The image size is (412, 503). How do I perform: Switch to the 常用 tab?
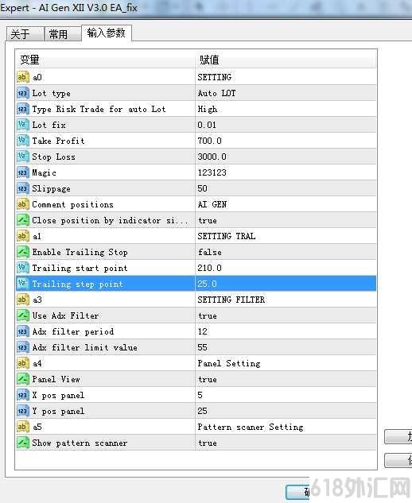pos(62,33)
